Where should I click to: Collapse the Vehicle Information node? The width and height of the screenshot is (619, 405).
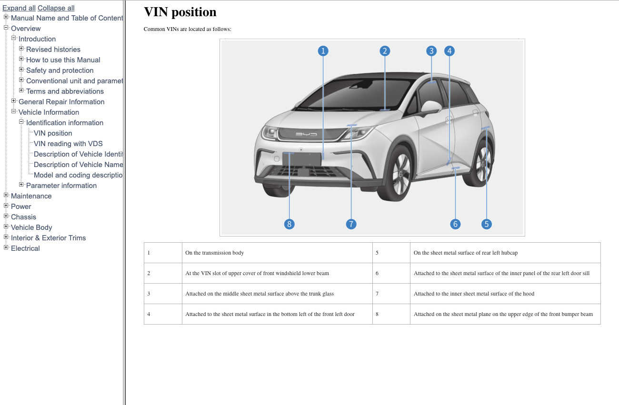click(x=14, y=112)
